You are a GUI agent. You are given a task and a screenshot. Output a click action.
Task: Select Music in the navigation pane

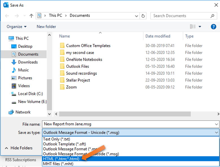[x=23, y=70]
